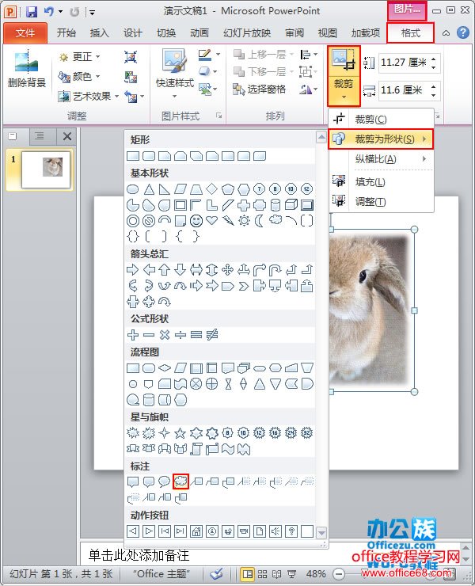This screenshot has height=586, width=475.
Task: Choose the oval basic shape
Action: 133,189
